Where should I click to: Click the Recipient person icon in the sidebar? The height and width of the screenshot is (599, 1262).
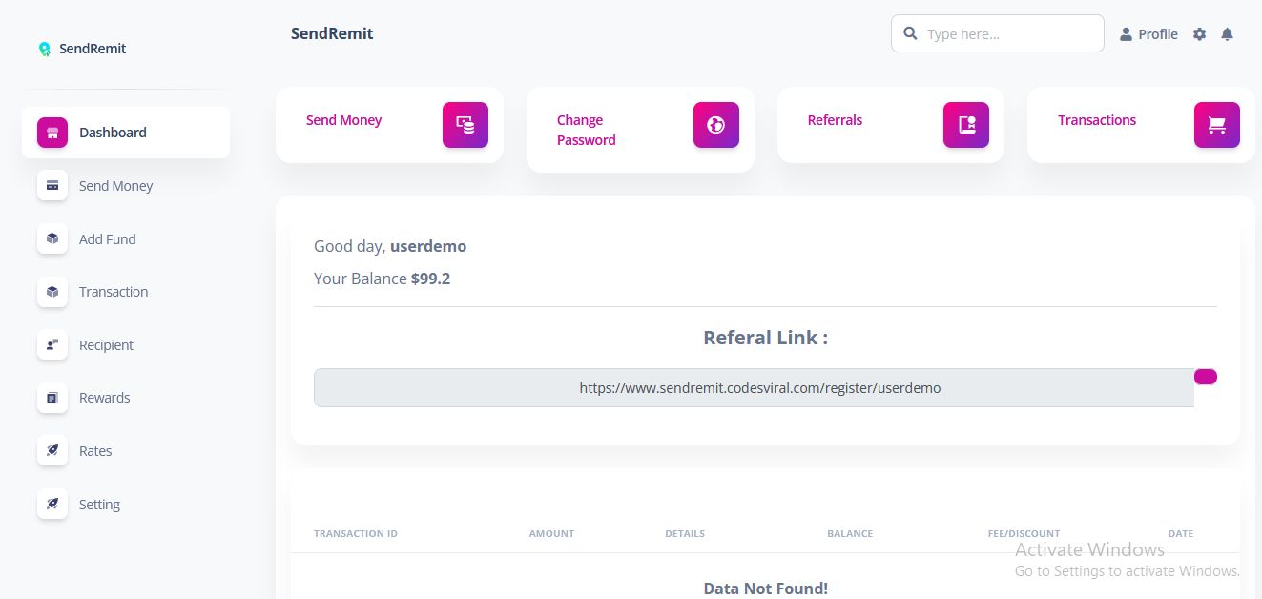(52, 345)
